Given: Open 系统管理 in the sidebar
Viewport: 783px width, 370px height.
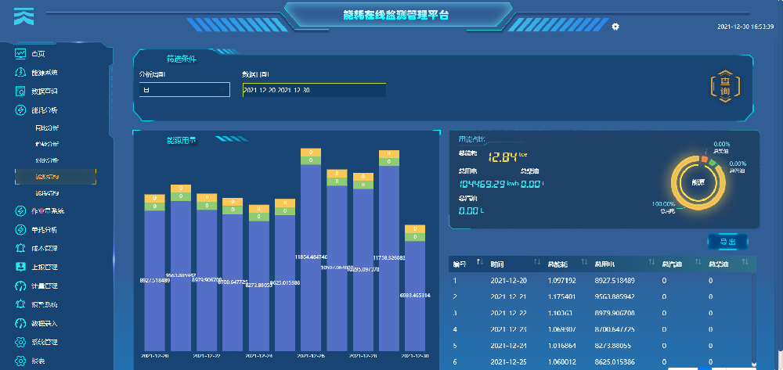Looking at the screenshot, I should pyautogui.click(x=45, y=342).
